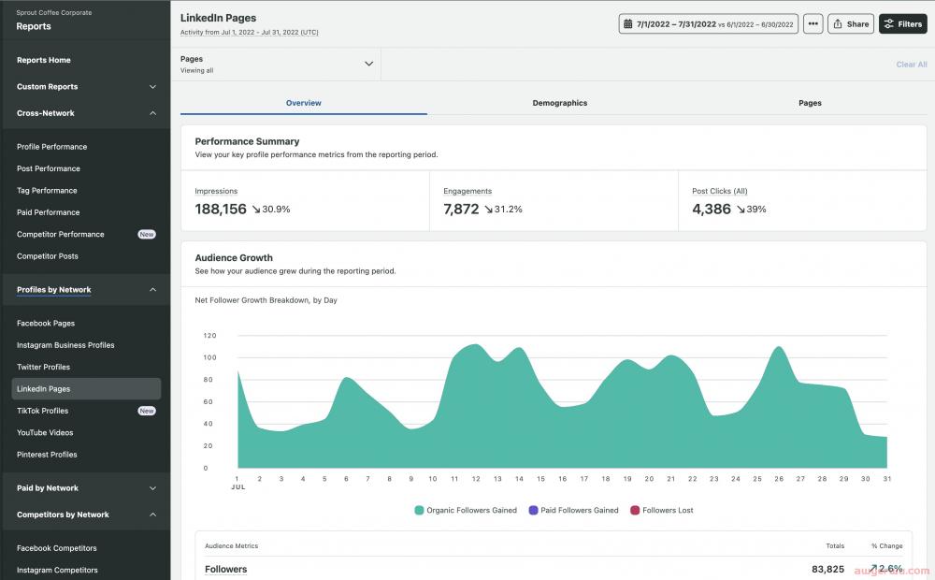This screenshot has width=935, height=580.
Task: Open Post Performance report
Action: 49,169
